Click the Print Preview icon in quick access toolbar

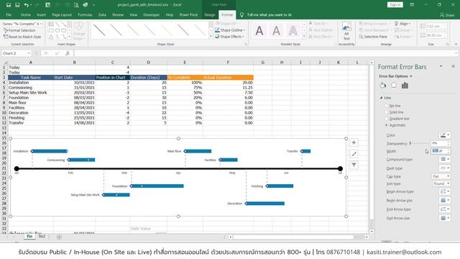tap(76, 5)
